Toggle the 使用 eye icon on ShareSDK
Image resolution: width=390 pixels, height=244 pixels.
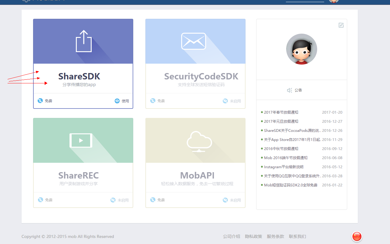pyautogui.click(x=117, y=101)
